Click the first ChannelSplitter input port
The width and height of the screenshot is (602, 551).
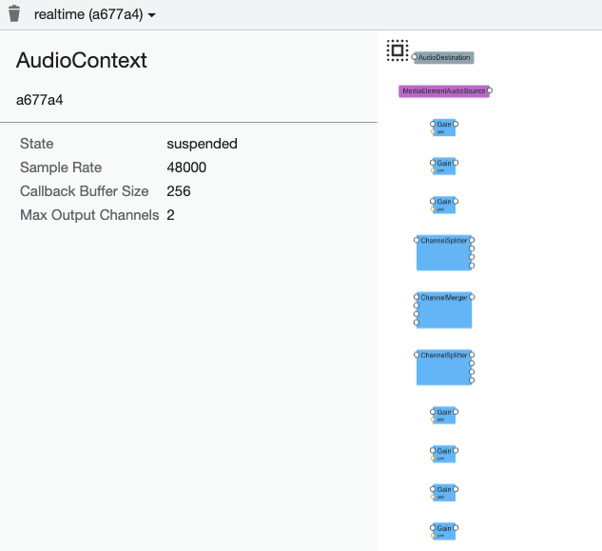coord(417,240)
